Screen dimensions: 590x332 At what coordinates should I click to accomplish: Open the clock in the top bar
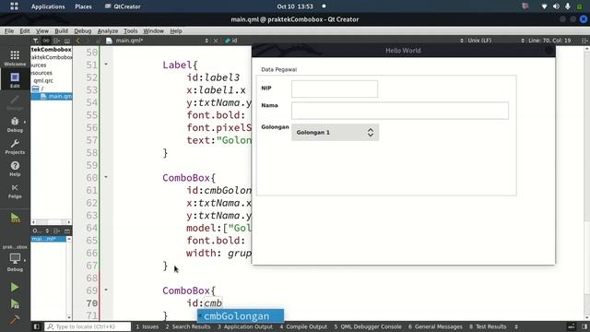point(295,6)
